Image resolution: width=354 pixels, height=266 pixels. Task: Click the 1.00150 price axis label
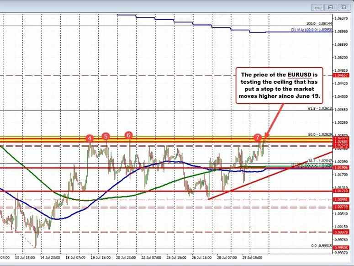pyautogui.click(x=341, y=227)
